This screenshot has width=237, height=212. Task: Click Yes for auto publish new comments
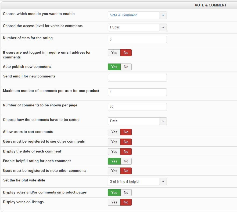(x=114, y=67)
